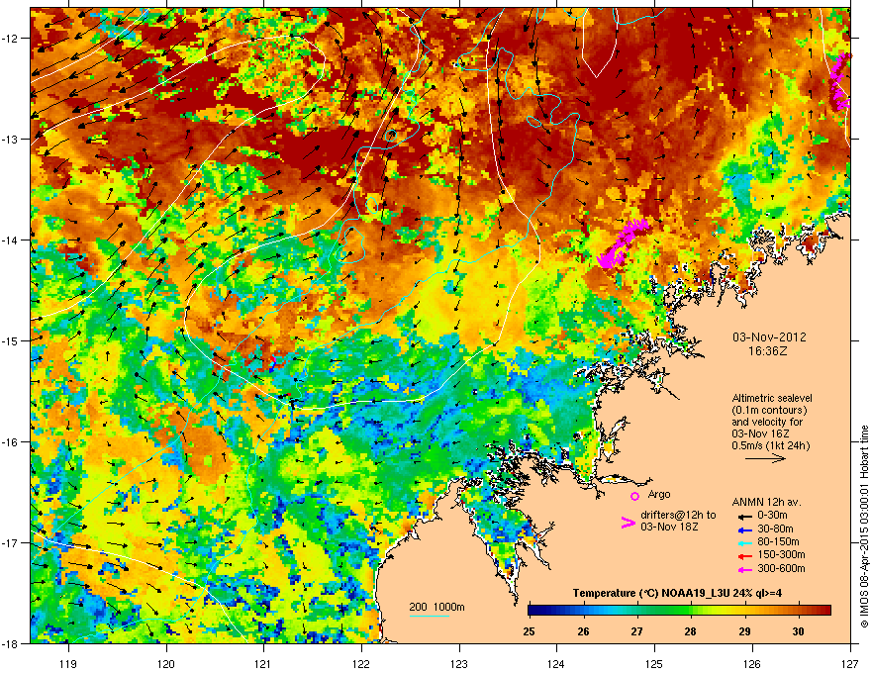Click the 'Argo' legend label
Image resolution: width=871 pixels, height=673 pixels.
[659, 494]
